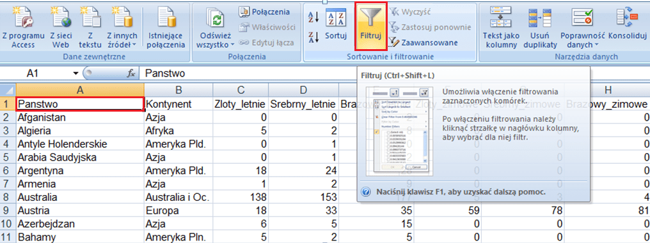650x243 pixels.
Task: Toggle the Filtruj funnel button
Action: click(370, 26)
